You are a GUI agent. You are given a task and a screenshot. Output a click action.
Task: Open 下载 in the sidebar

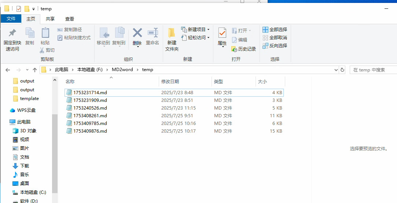(21, 166)
